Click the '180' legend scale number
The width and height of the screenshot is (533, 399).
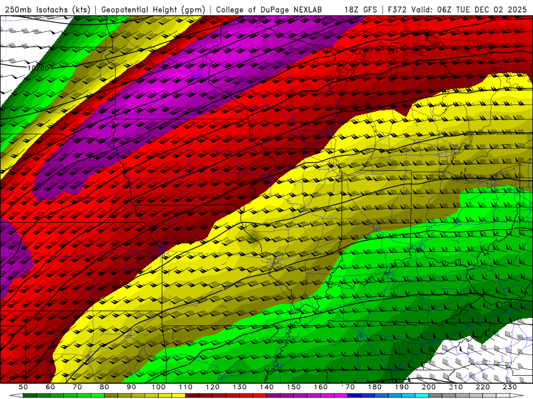click(x=374, y=387)
